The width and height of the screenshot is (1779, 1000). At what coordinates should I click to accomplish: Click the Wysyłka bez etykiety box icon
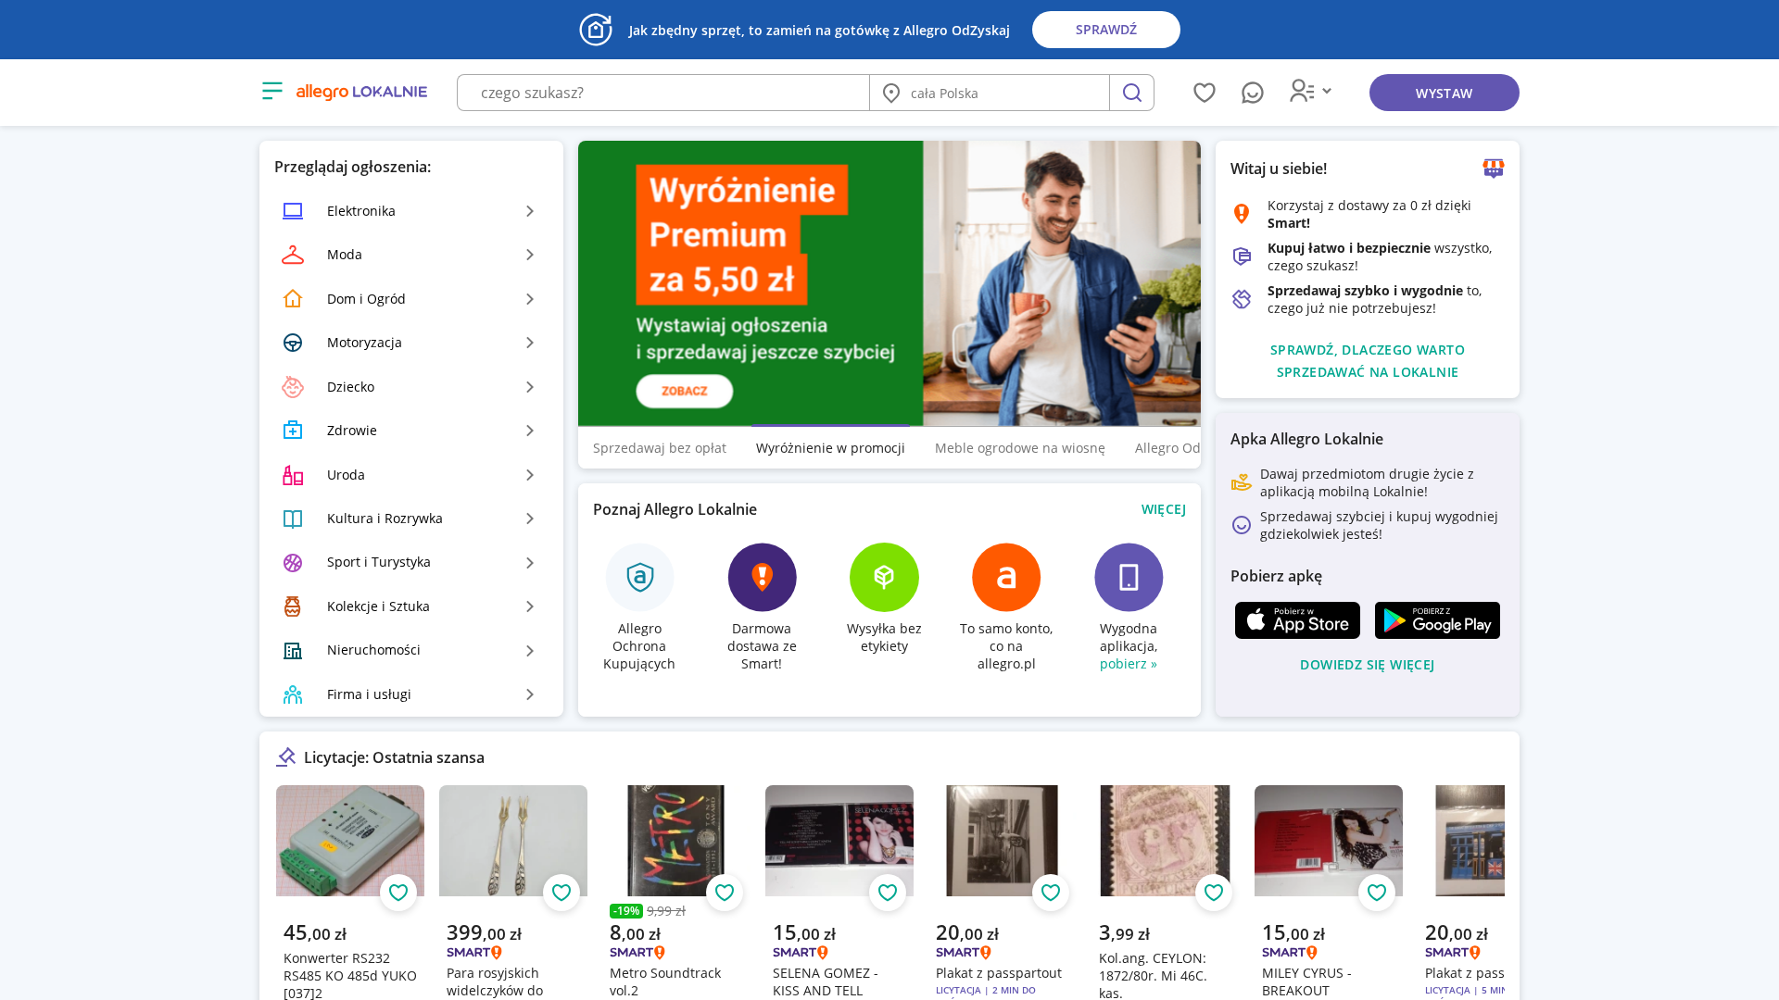pyautogui.click(x=884, y=577)
